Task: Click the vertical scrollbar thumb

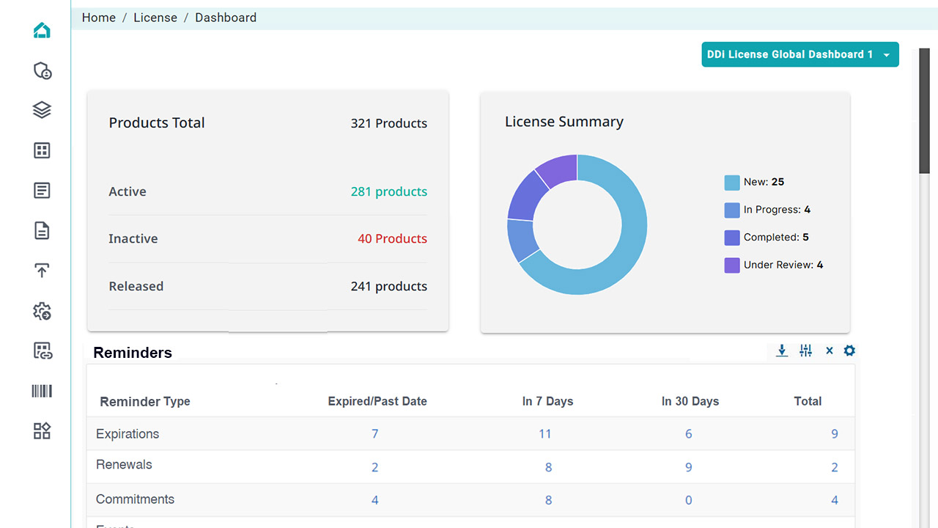Action: 924,110
